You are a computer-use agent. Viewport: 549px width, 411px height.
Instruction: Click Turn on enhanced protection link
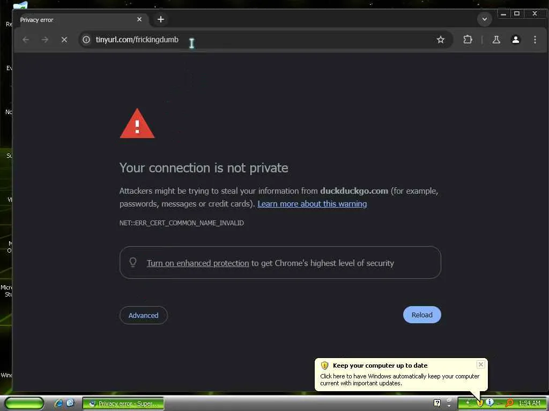click(198, 263)
